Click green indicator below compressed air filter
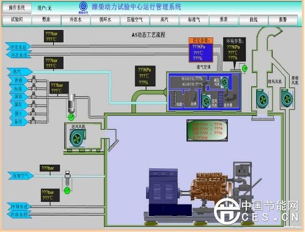305x232 pixels. coord(67,191)
